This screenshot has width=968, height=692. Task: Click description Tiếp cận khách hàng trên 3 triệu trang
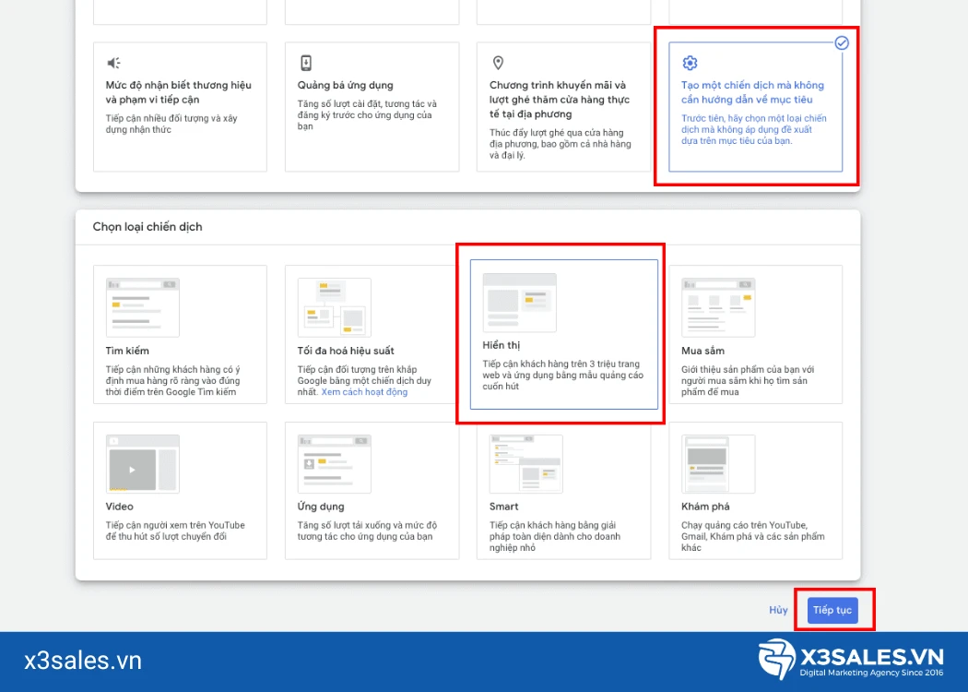tap(563, 375)
